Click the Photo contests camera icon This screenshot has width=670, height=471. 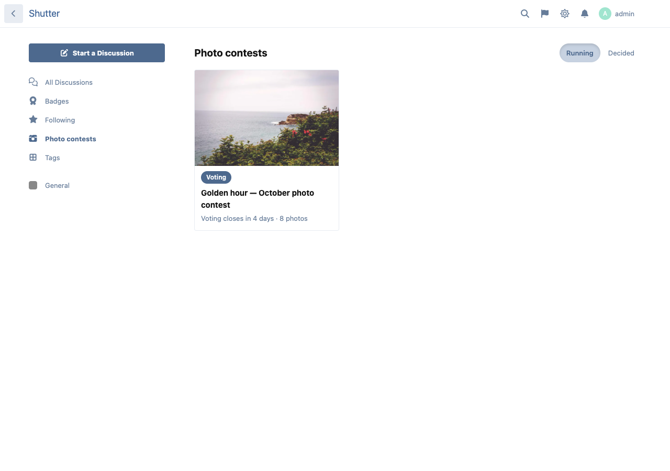33,139
